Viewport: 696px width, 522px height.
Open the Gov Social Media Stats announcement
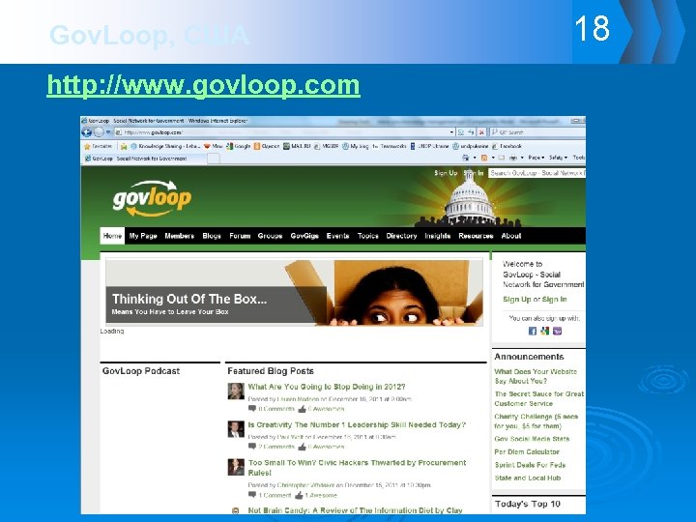point(532,439)
